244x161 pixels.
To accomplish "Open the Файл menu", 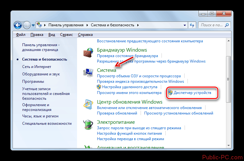I will 21,35.
